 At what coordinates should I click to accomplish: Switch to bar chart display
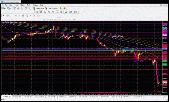[37, 12]
